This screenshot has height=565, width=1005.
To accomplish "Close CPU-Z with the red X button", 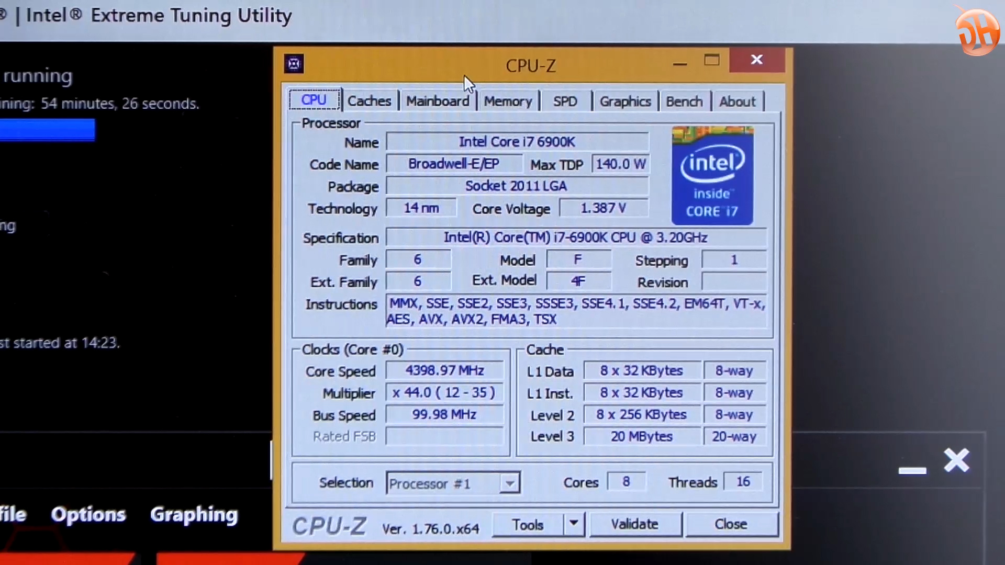I will [757, 60].
